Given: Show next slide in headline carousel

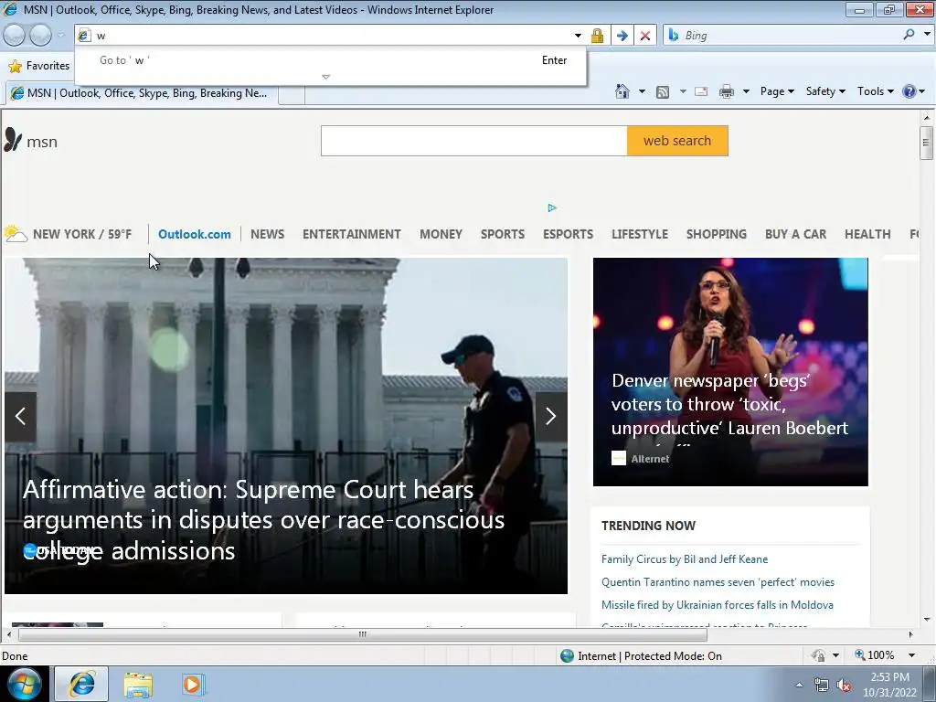Looking at the screenshot, I should 551,416.
